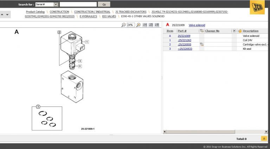Screen dimensions: 270x149
Task: Click the Go search button
Action: 104,5
